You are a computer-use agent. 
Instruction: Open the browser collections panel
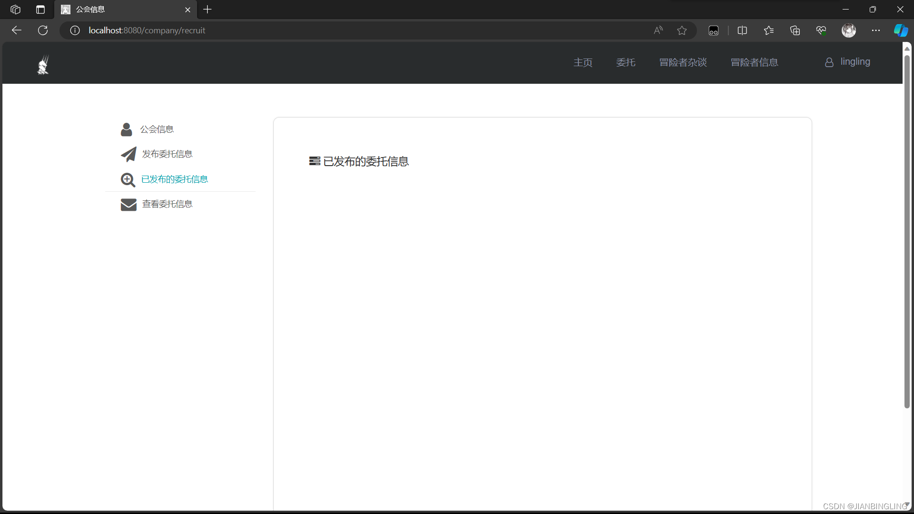[x=795, y=30]
